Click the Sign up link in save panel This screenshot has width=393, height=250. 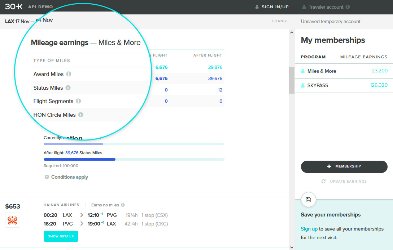(x=309, y=229)
